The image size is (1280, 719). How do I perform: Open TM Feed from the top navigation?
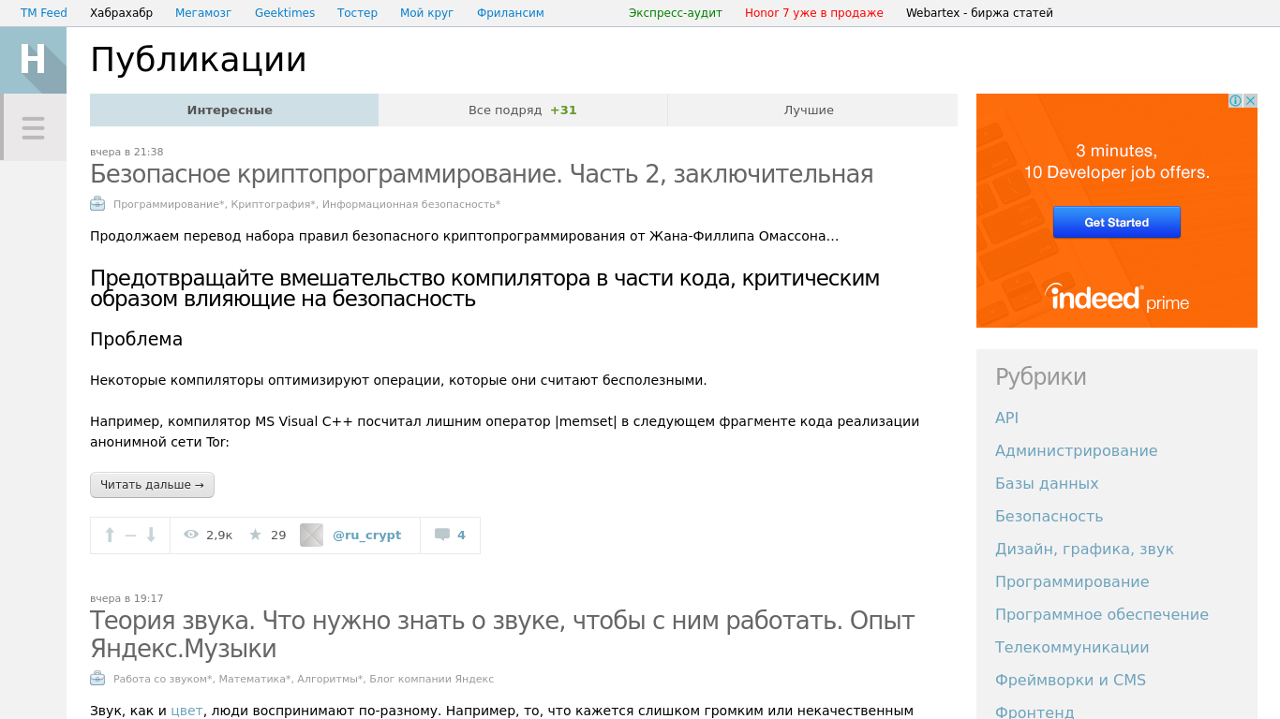point(43,12)
